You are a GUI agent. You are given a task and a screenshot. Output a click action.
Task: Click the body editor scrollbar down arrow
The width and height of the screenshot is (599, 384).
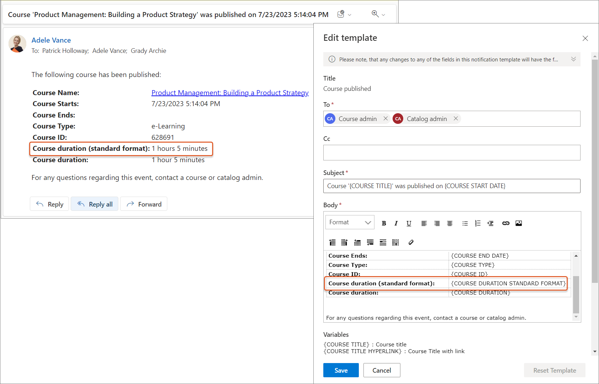(x=576, y=317)
